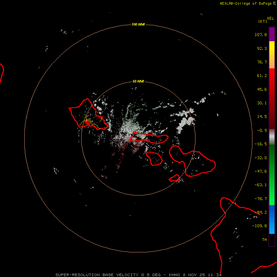Click the 92.3 scale value
Screen dimensions: 277x277
262,48
